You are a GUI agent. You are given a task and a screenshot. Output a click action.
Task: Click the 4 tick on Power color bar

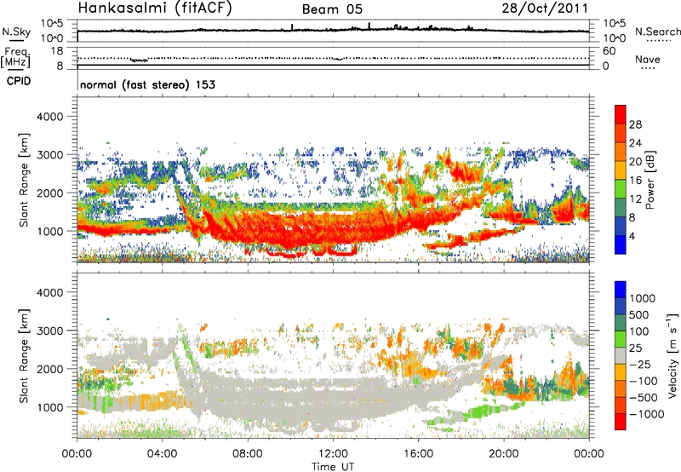point(632,237)
